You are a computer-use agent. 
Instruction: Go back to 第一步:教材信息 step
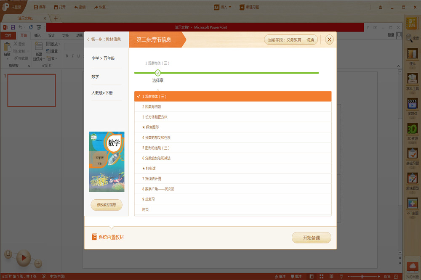104,40
